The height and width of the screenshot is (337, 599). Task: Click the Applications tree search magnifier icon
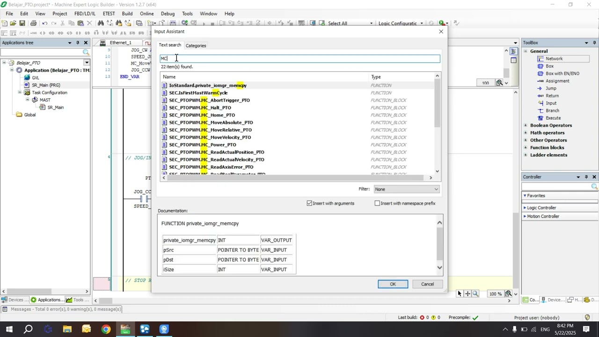click(86, 52)
